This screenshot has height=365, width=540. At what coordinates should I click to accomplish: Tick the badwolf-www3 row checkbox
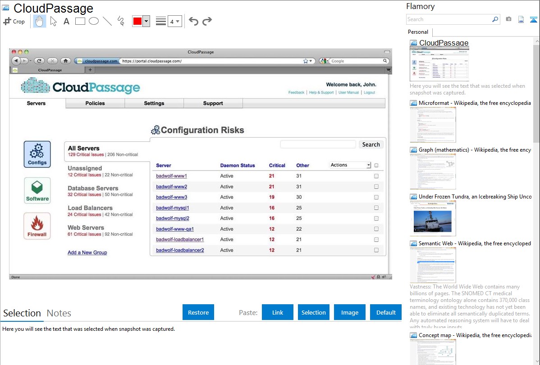(x=376, y=197)
